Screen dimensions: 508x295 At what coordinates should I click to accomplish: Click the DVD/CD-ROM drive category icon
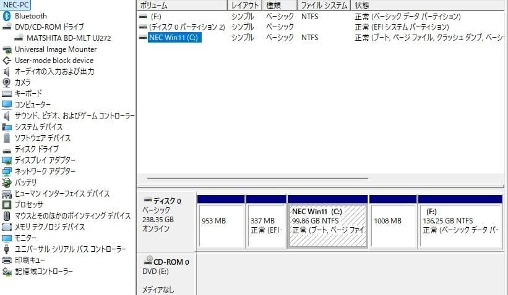coord(7,27)
